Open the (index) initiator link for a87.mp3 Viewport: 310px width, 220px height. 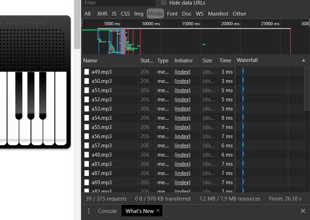tap(182, 173)
